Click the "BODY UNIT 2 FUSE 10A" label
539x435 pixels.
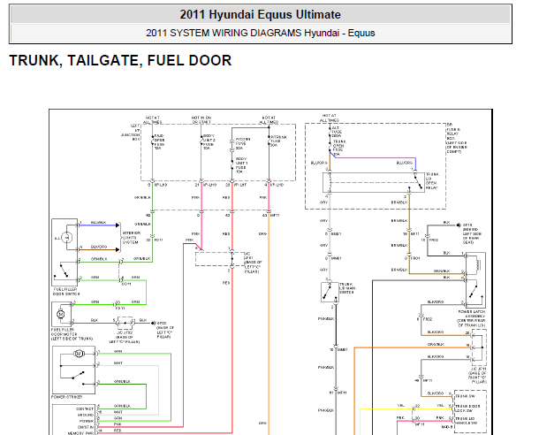209,142
